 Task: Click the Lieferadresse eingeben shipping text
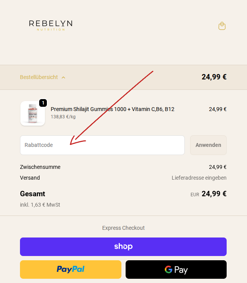[x=199, y=178]
